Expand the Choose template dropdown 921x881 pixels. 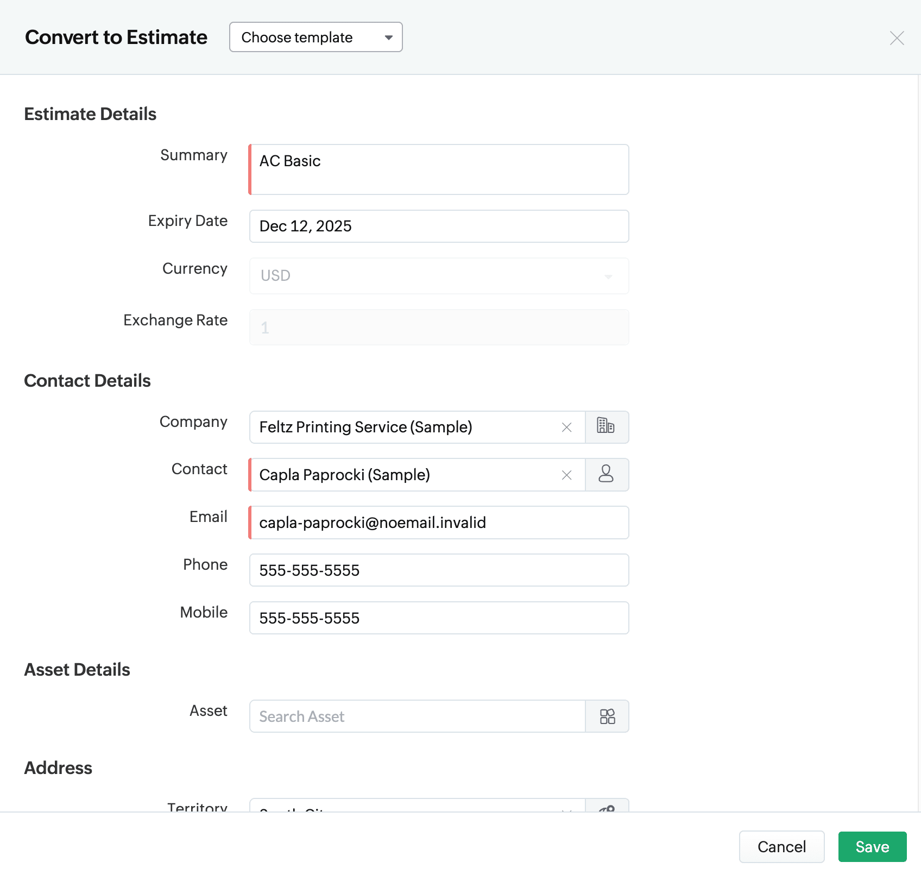click(316, 37)
